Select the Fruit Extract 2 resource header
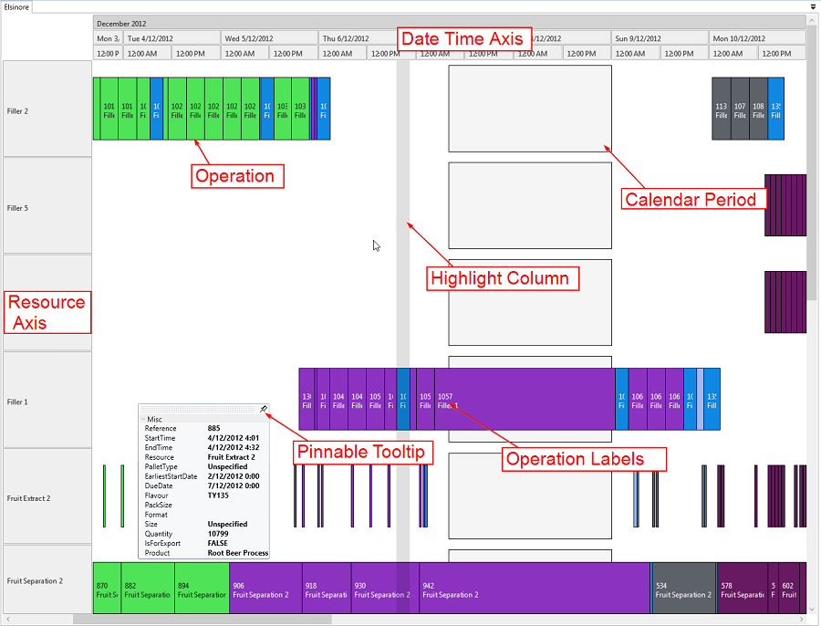This screenshot has height=626, width=821. (x=47, y=497)
